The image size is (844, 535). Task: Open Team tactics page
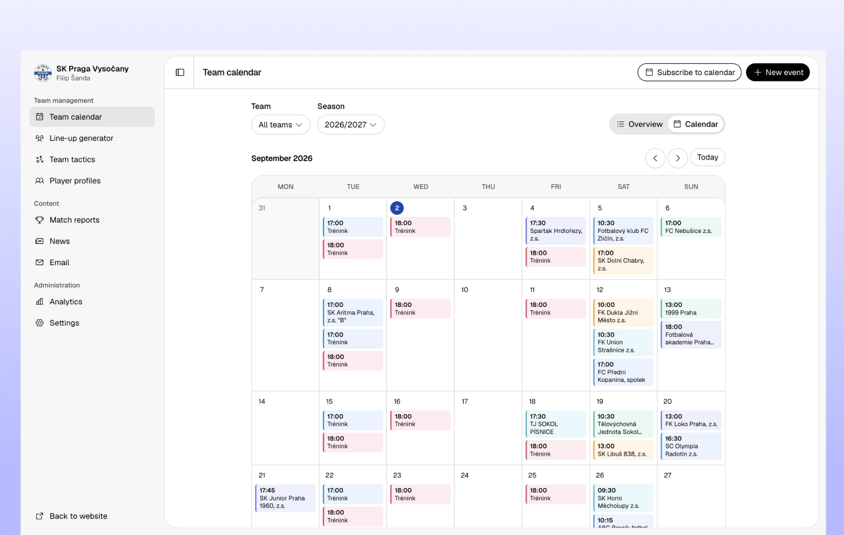(x=92, y=160)
